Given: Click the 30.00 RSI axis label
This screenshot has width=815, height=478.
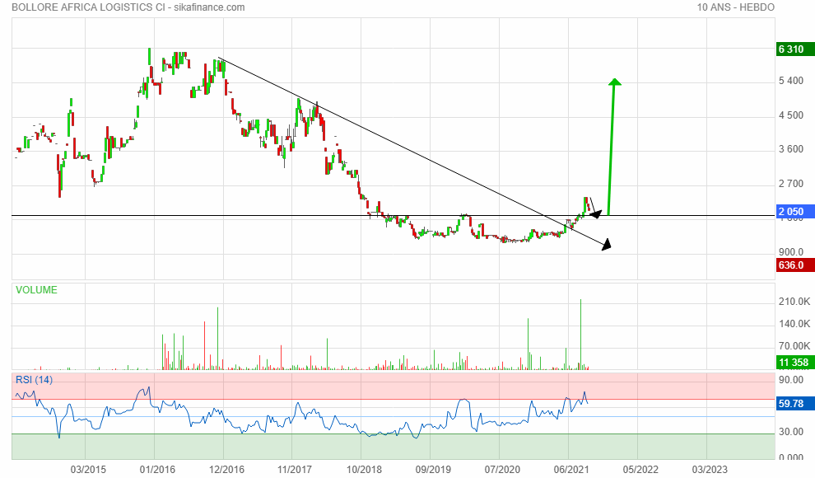Looking at the screenshot, I should 791,432.
